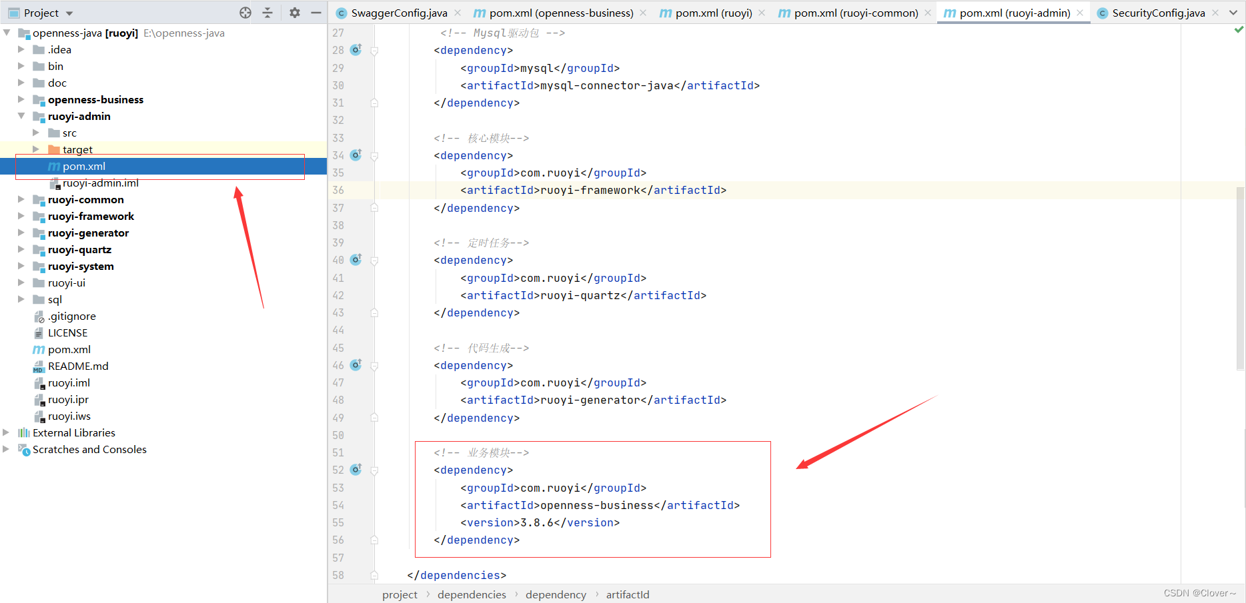Click gutter dependency icon on line 52
The image size is (1246, 603).
tap(356, 469)
